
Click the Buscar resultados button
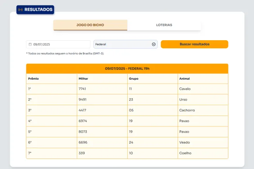click(195, 44)
